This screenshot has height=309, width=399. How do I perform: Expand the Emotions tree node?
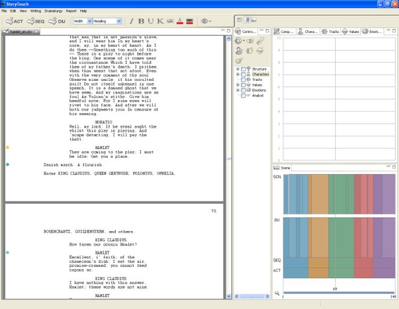coord(237,90)
